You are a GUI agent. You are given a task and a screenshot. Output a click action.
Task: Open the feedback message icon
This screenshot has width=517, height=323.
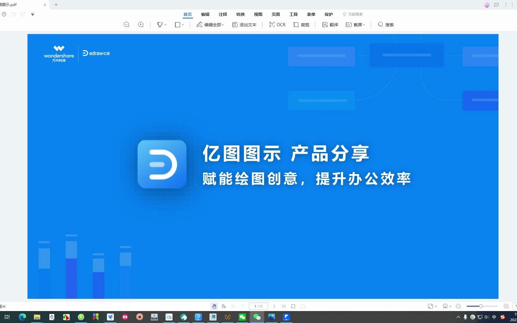tap(496, 5)
